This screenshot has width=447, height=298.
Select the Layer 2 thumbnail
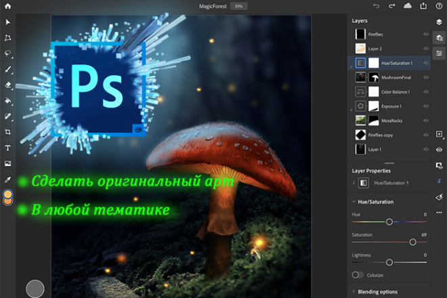(x=360, y=49)
